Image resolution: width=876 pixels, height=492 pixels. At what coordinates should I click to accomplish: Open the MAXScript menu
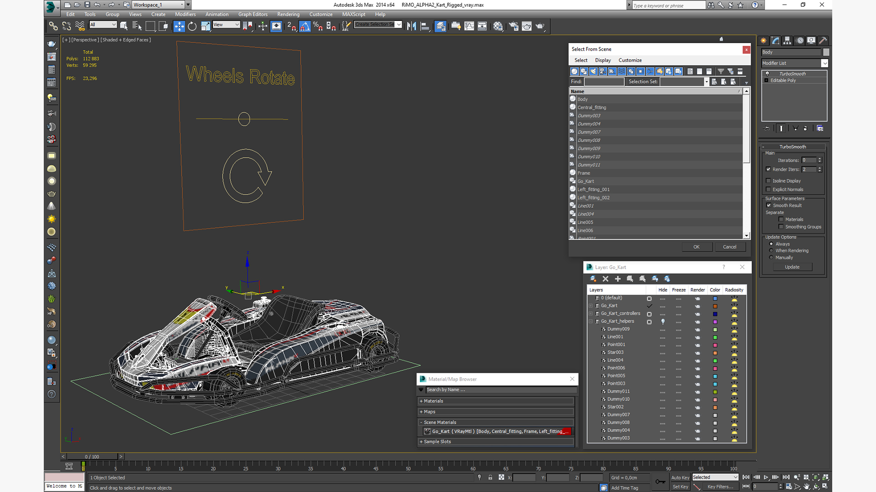(x=354, y=15)
